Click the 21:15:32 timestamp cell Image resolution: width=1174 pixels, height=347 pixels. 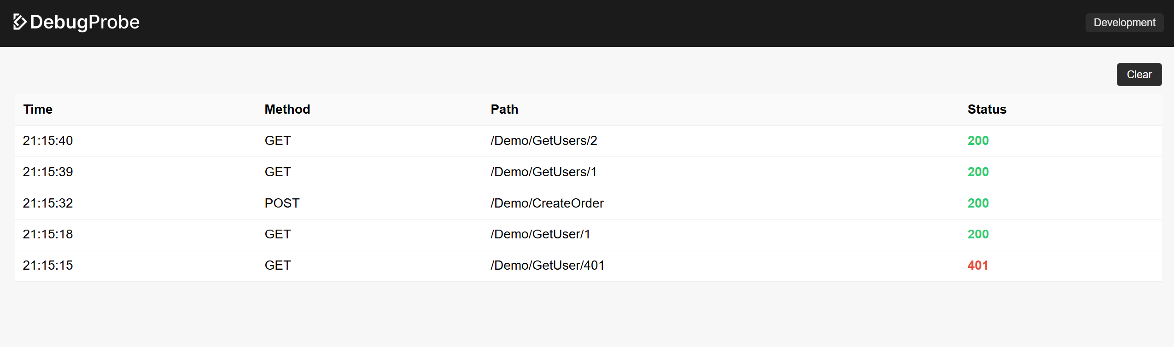(48, 203)
